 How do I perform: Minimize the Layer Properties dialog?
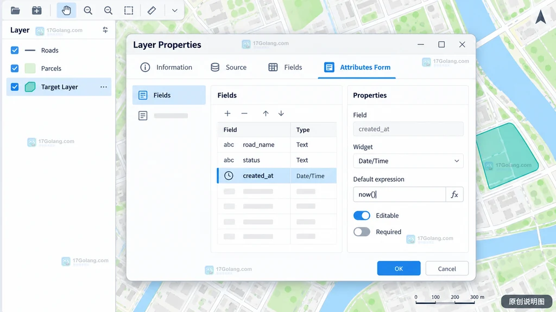421,44
